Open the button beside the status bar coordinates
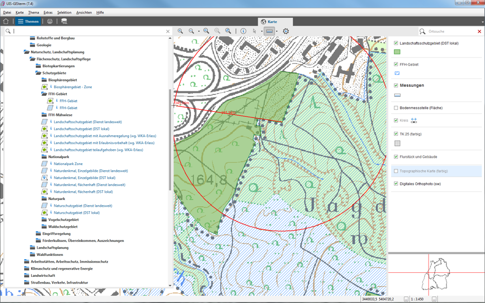This screenshot has height=303, width=485. point(406,299)
